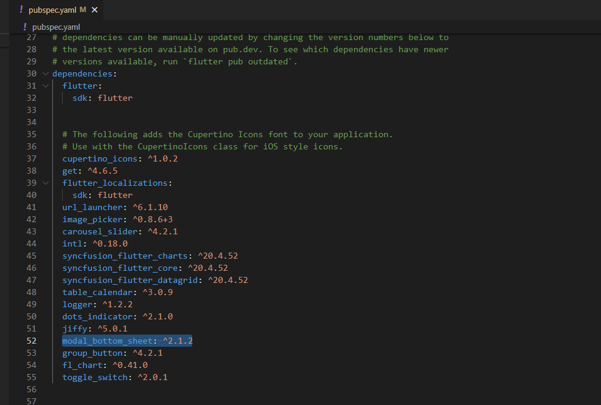Click the dots_indicator key
Viewport: 601px width, 405px height.
pyautogui.click(x=97, y=317)
